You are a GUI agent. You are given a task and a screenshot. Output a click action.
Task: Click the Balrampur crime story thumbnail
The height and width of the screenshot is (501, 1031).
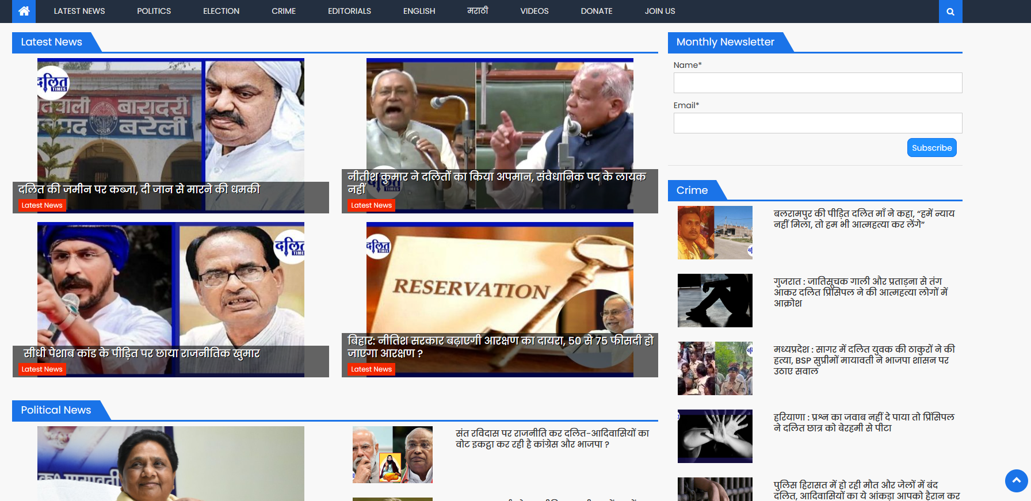(x=715, y=232)
